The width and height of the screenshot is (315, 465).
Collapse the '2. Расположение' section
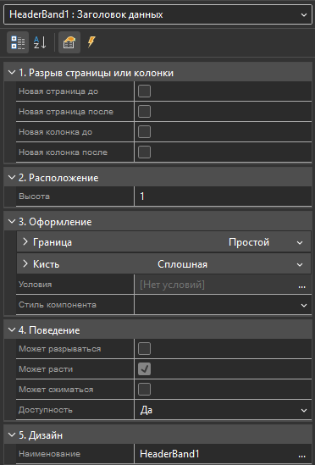tap(12, 177)
